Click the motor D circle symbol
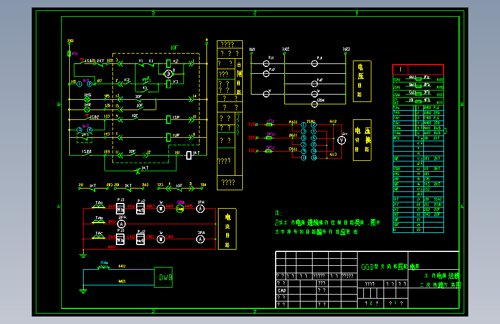The width and height of the screenshot is (500, 324). (168, 74)
